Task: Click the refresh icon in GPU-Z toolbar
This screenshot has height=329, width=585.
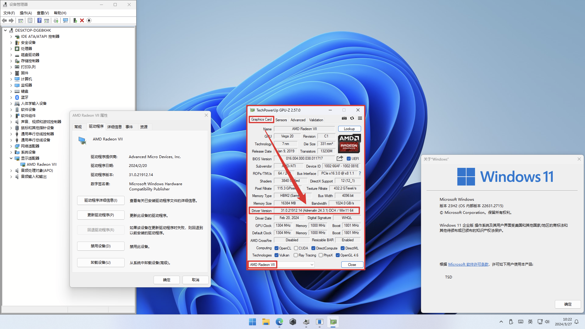Action: tap(352, 119)
